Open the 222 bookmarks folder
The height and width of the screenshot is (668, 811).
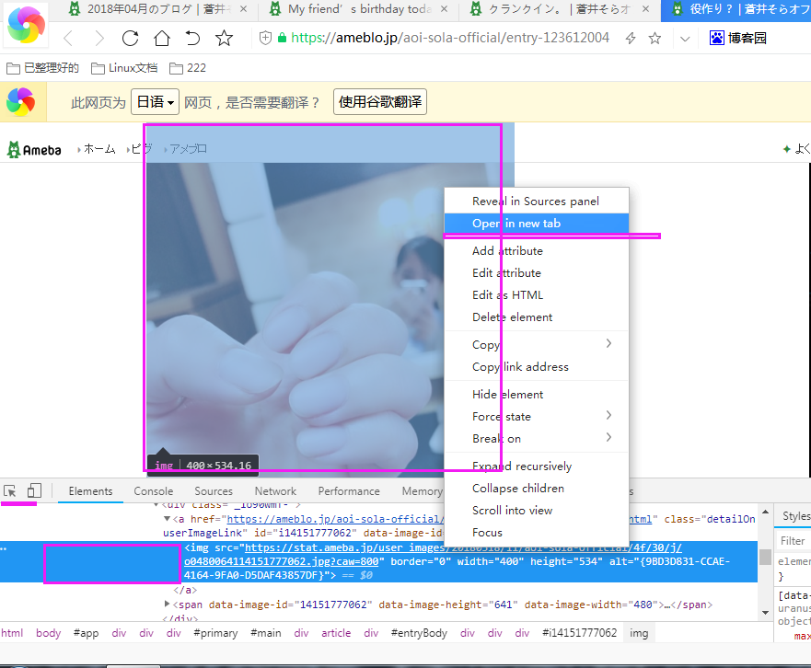(x=188, y=68)
